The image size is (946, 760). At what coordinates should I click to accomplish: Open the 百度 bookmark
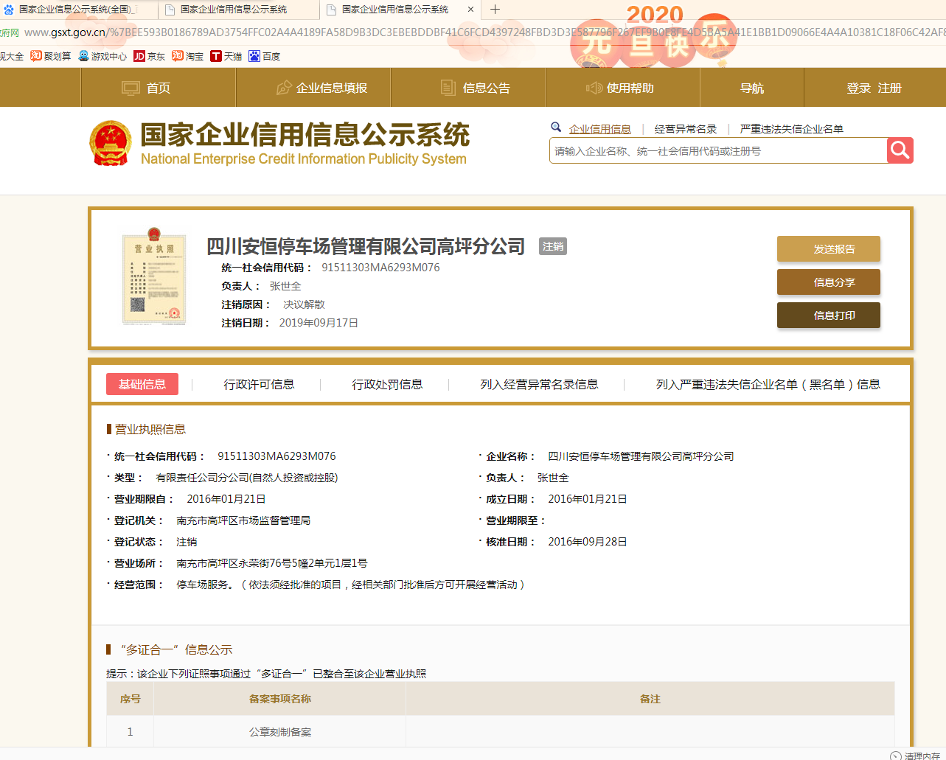click(264, 56)
